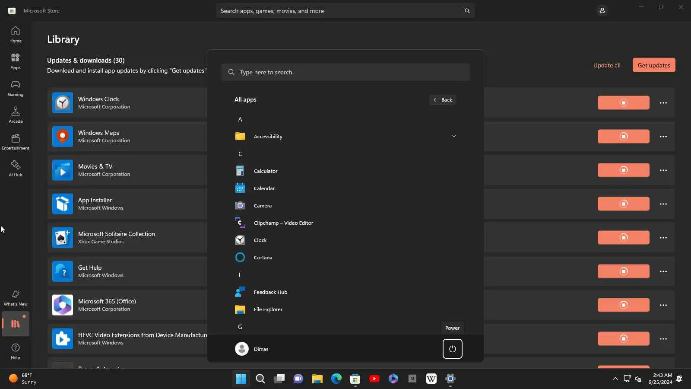
Task: Open Feedback Hub from All apps
Action: [x=345, y=292]
